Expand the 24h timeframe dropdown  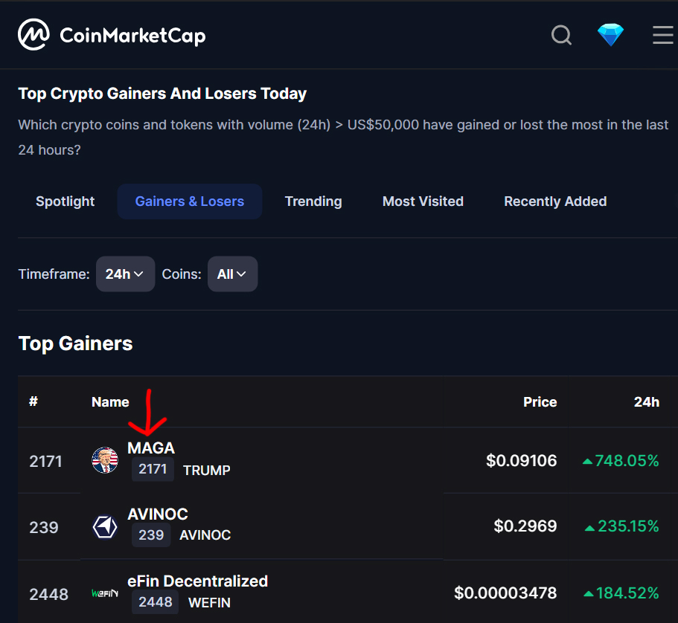coord(125,274)
